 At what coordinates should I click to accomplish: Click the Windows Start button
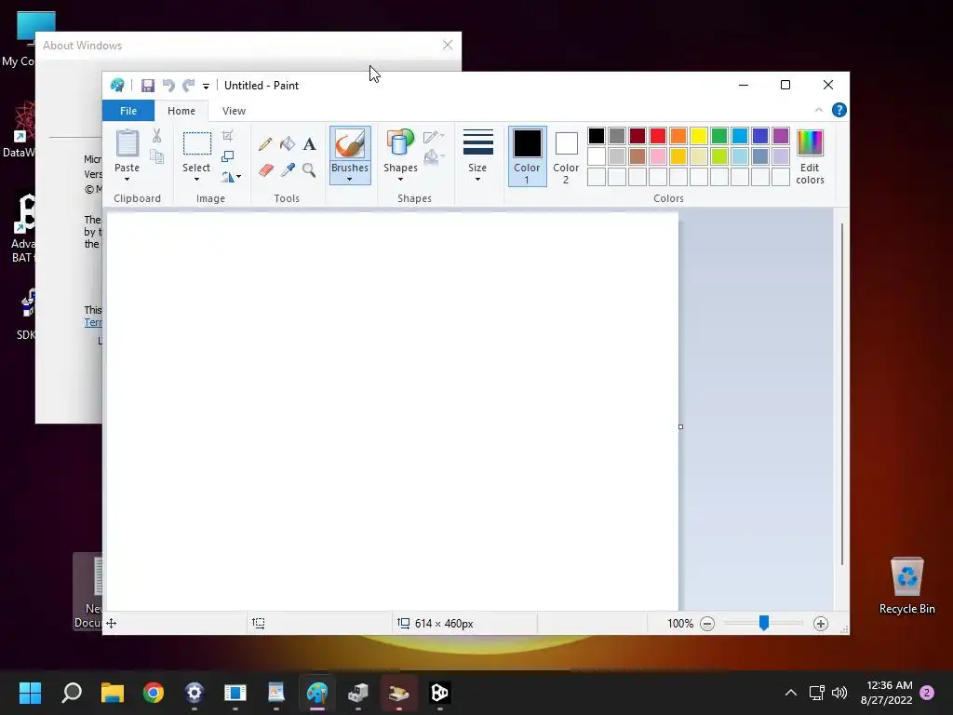[30, 693]
